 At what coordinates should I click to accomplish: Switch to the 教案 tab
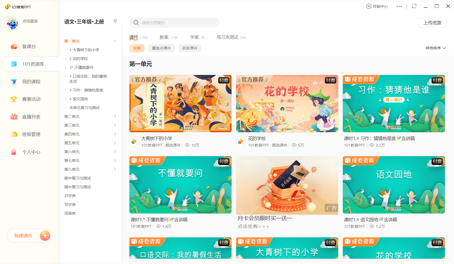pos(169,37)
